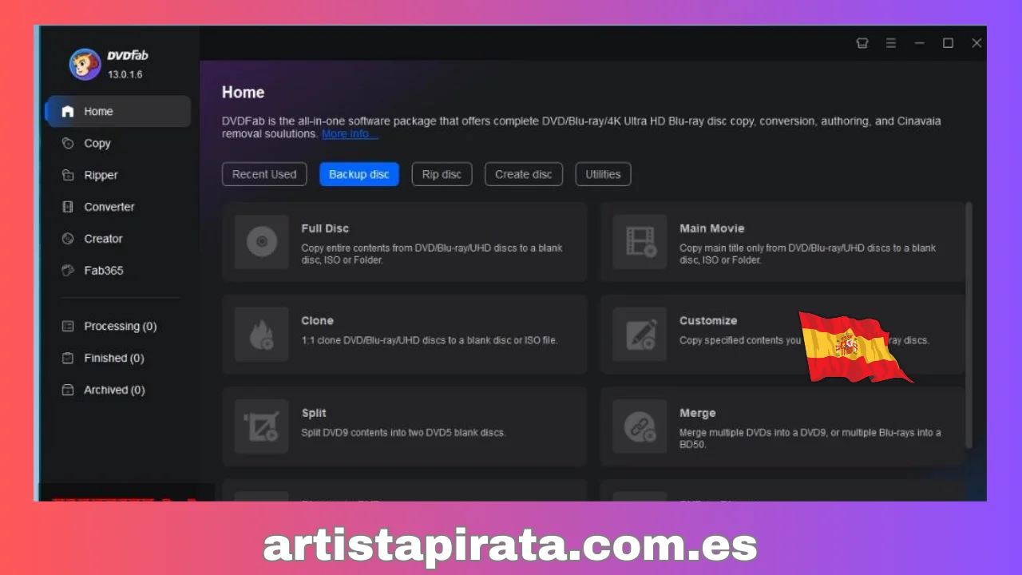This screenshot has height=575, width=1022.
Task: Click the DVDFab brand name text
Action: point(128,56)
